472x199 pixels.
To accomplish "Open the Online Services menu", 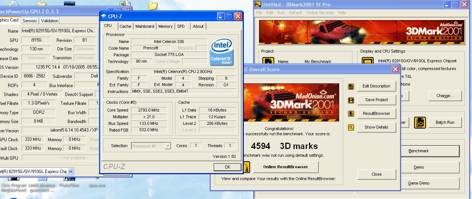I will (320, 13).
